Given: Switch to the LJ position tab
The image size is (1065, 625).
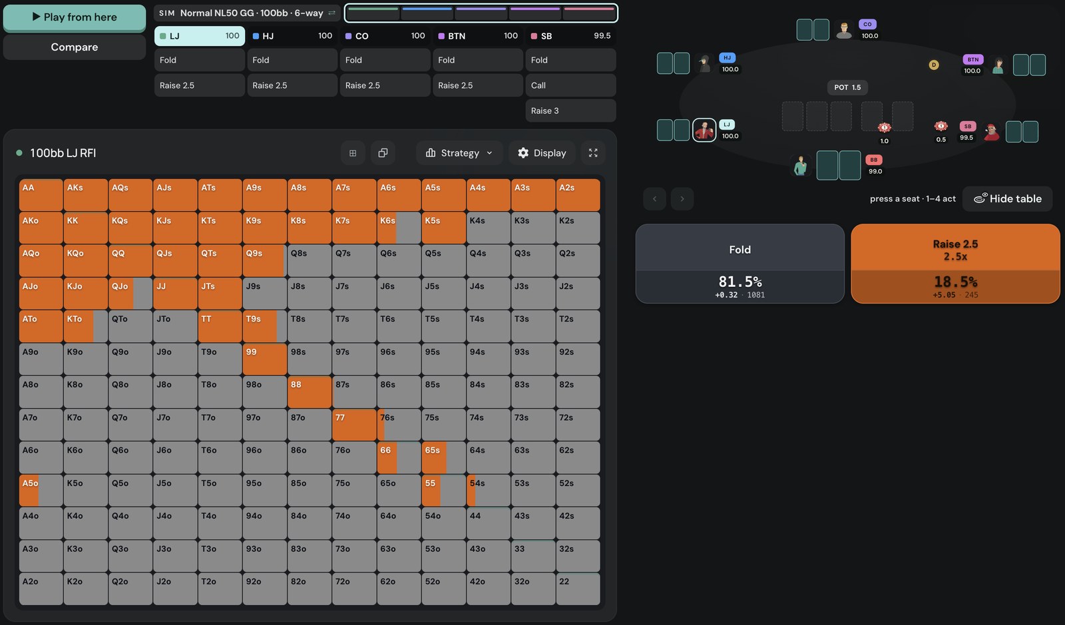Looking at the screenshot, I should (x=200, y=36).
